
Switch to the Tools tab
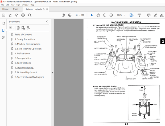point(16,9)
